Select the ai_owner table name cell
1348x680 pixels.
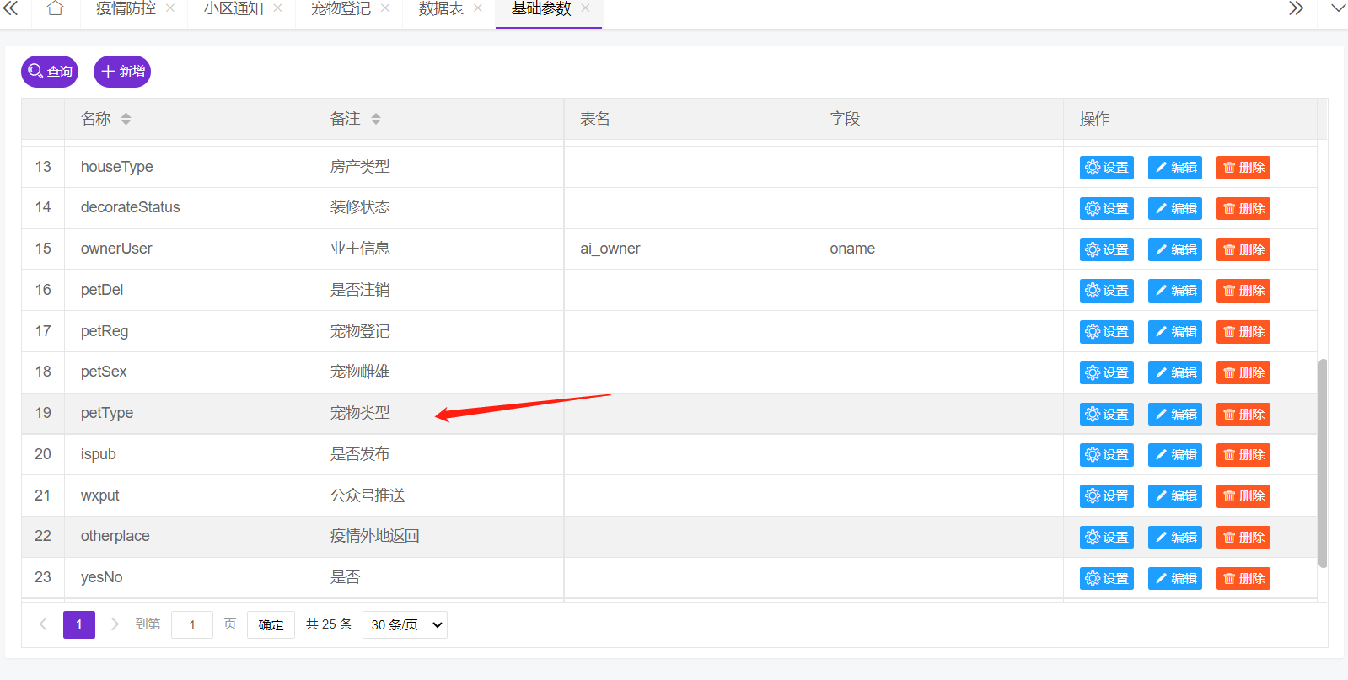[x=689, y=249]
